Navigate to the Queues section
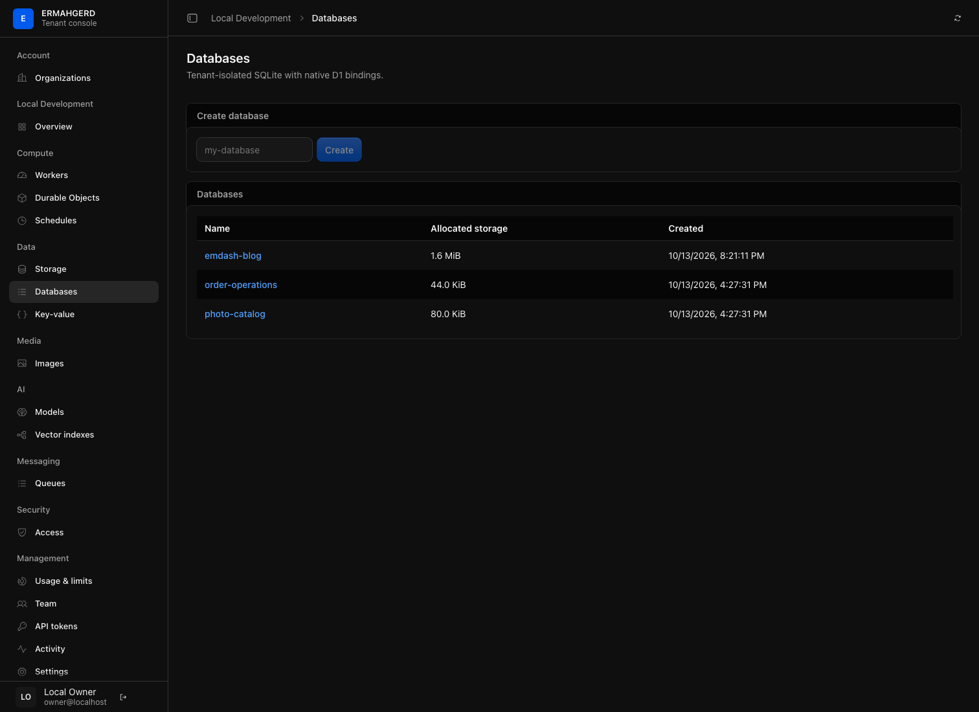 tap(84, 484)
